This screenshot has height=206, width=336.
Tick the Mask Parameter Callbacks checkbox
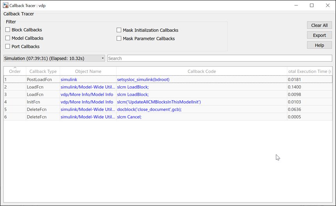[119, 38]
